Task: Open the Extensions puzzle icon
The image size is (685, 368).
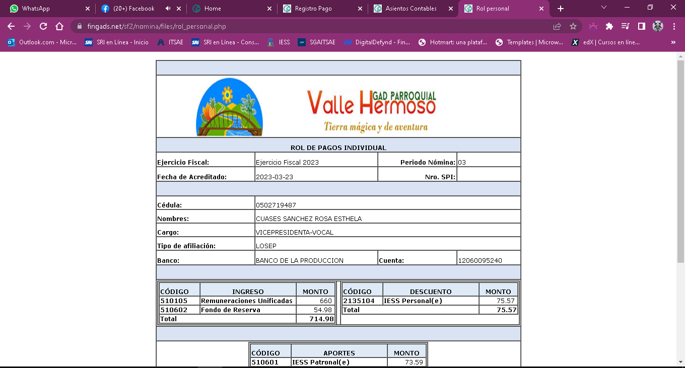Action: [609, 26]
